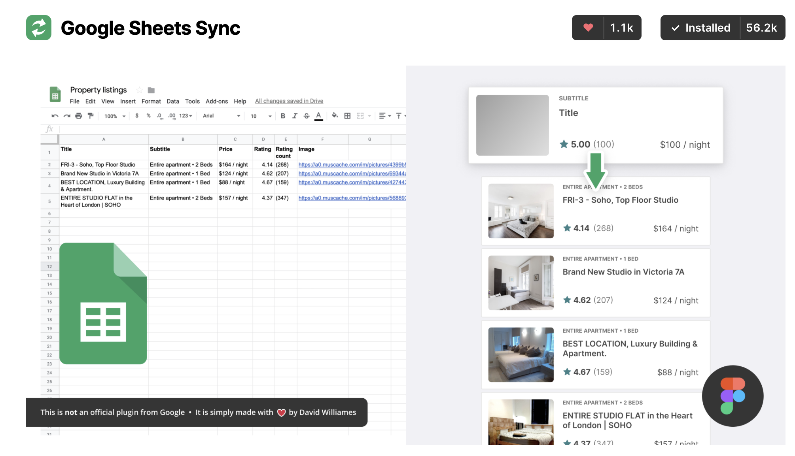Open the Format menu
795x456 pixels.
151,101
